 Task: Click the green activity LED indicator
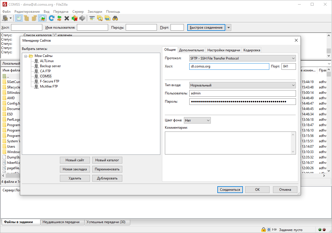(320, 229)
